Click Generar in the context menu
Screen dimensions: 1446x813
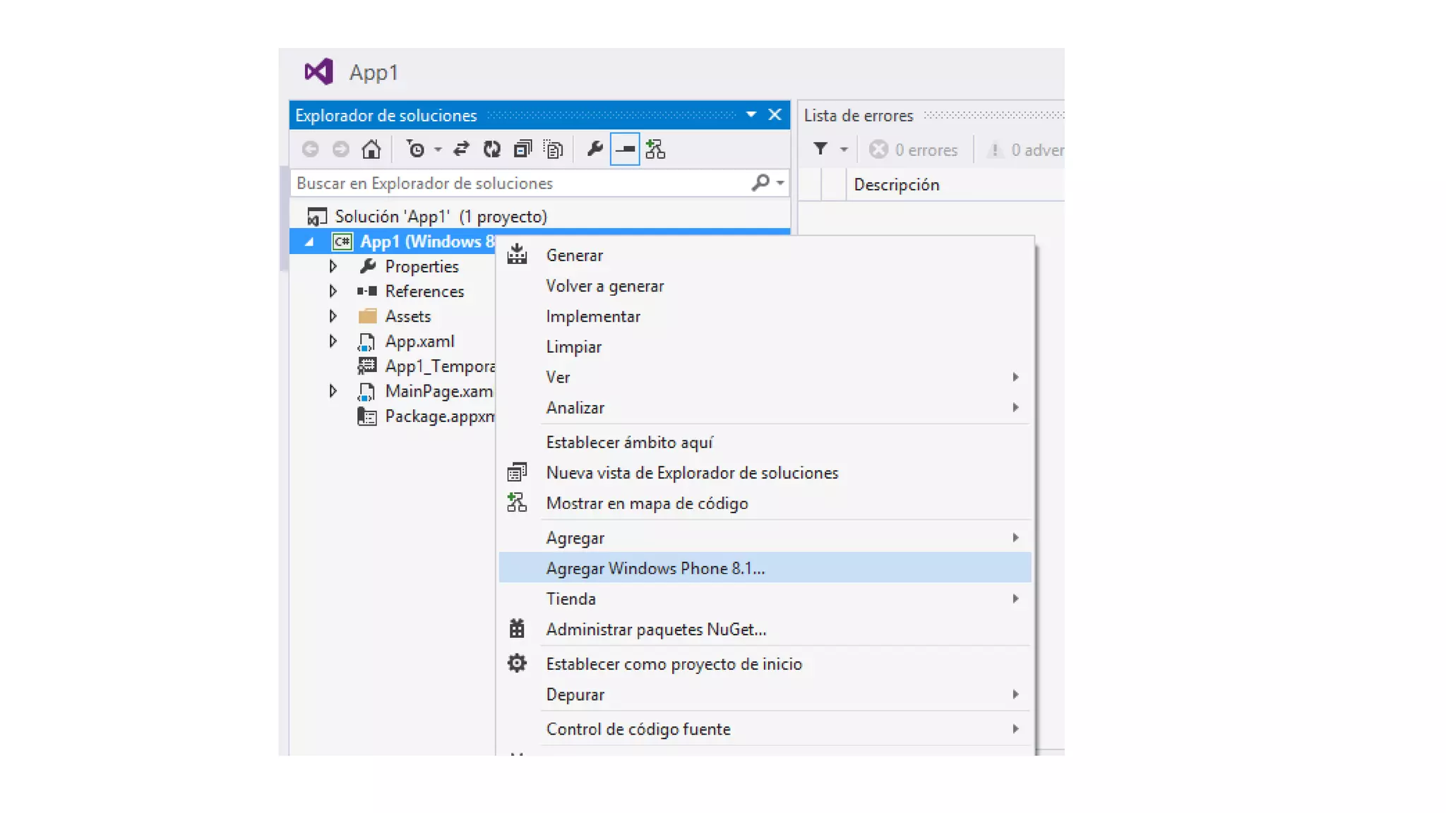tap(574, 255)
